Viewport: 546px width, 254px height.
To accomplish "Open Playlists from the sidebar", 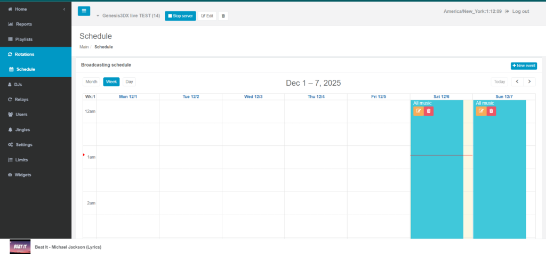I will click(23, 39).
